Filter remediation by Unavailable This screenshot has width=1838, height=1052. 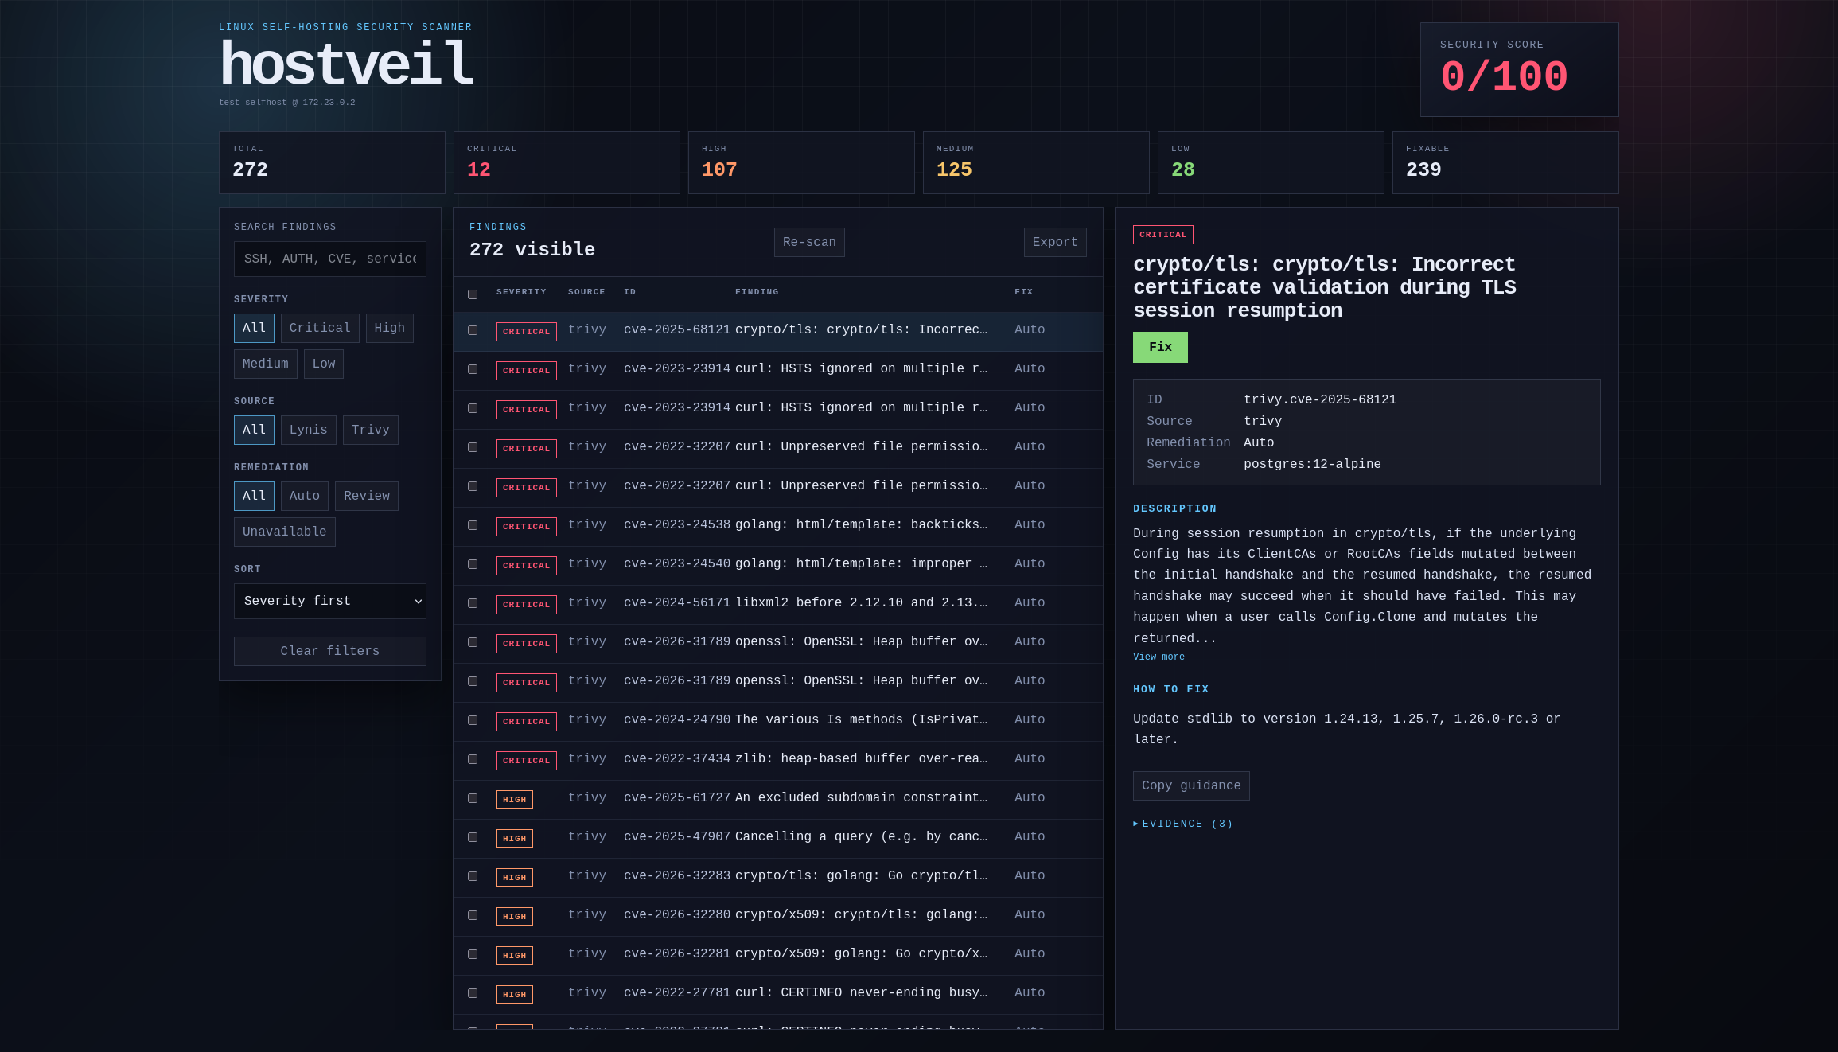(285, 532)
